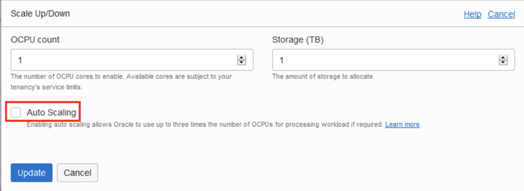Click into the Storage (TB) field
This screenshot has height=191, width=524.
(x=385, y=60)
